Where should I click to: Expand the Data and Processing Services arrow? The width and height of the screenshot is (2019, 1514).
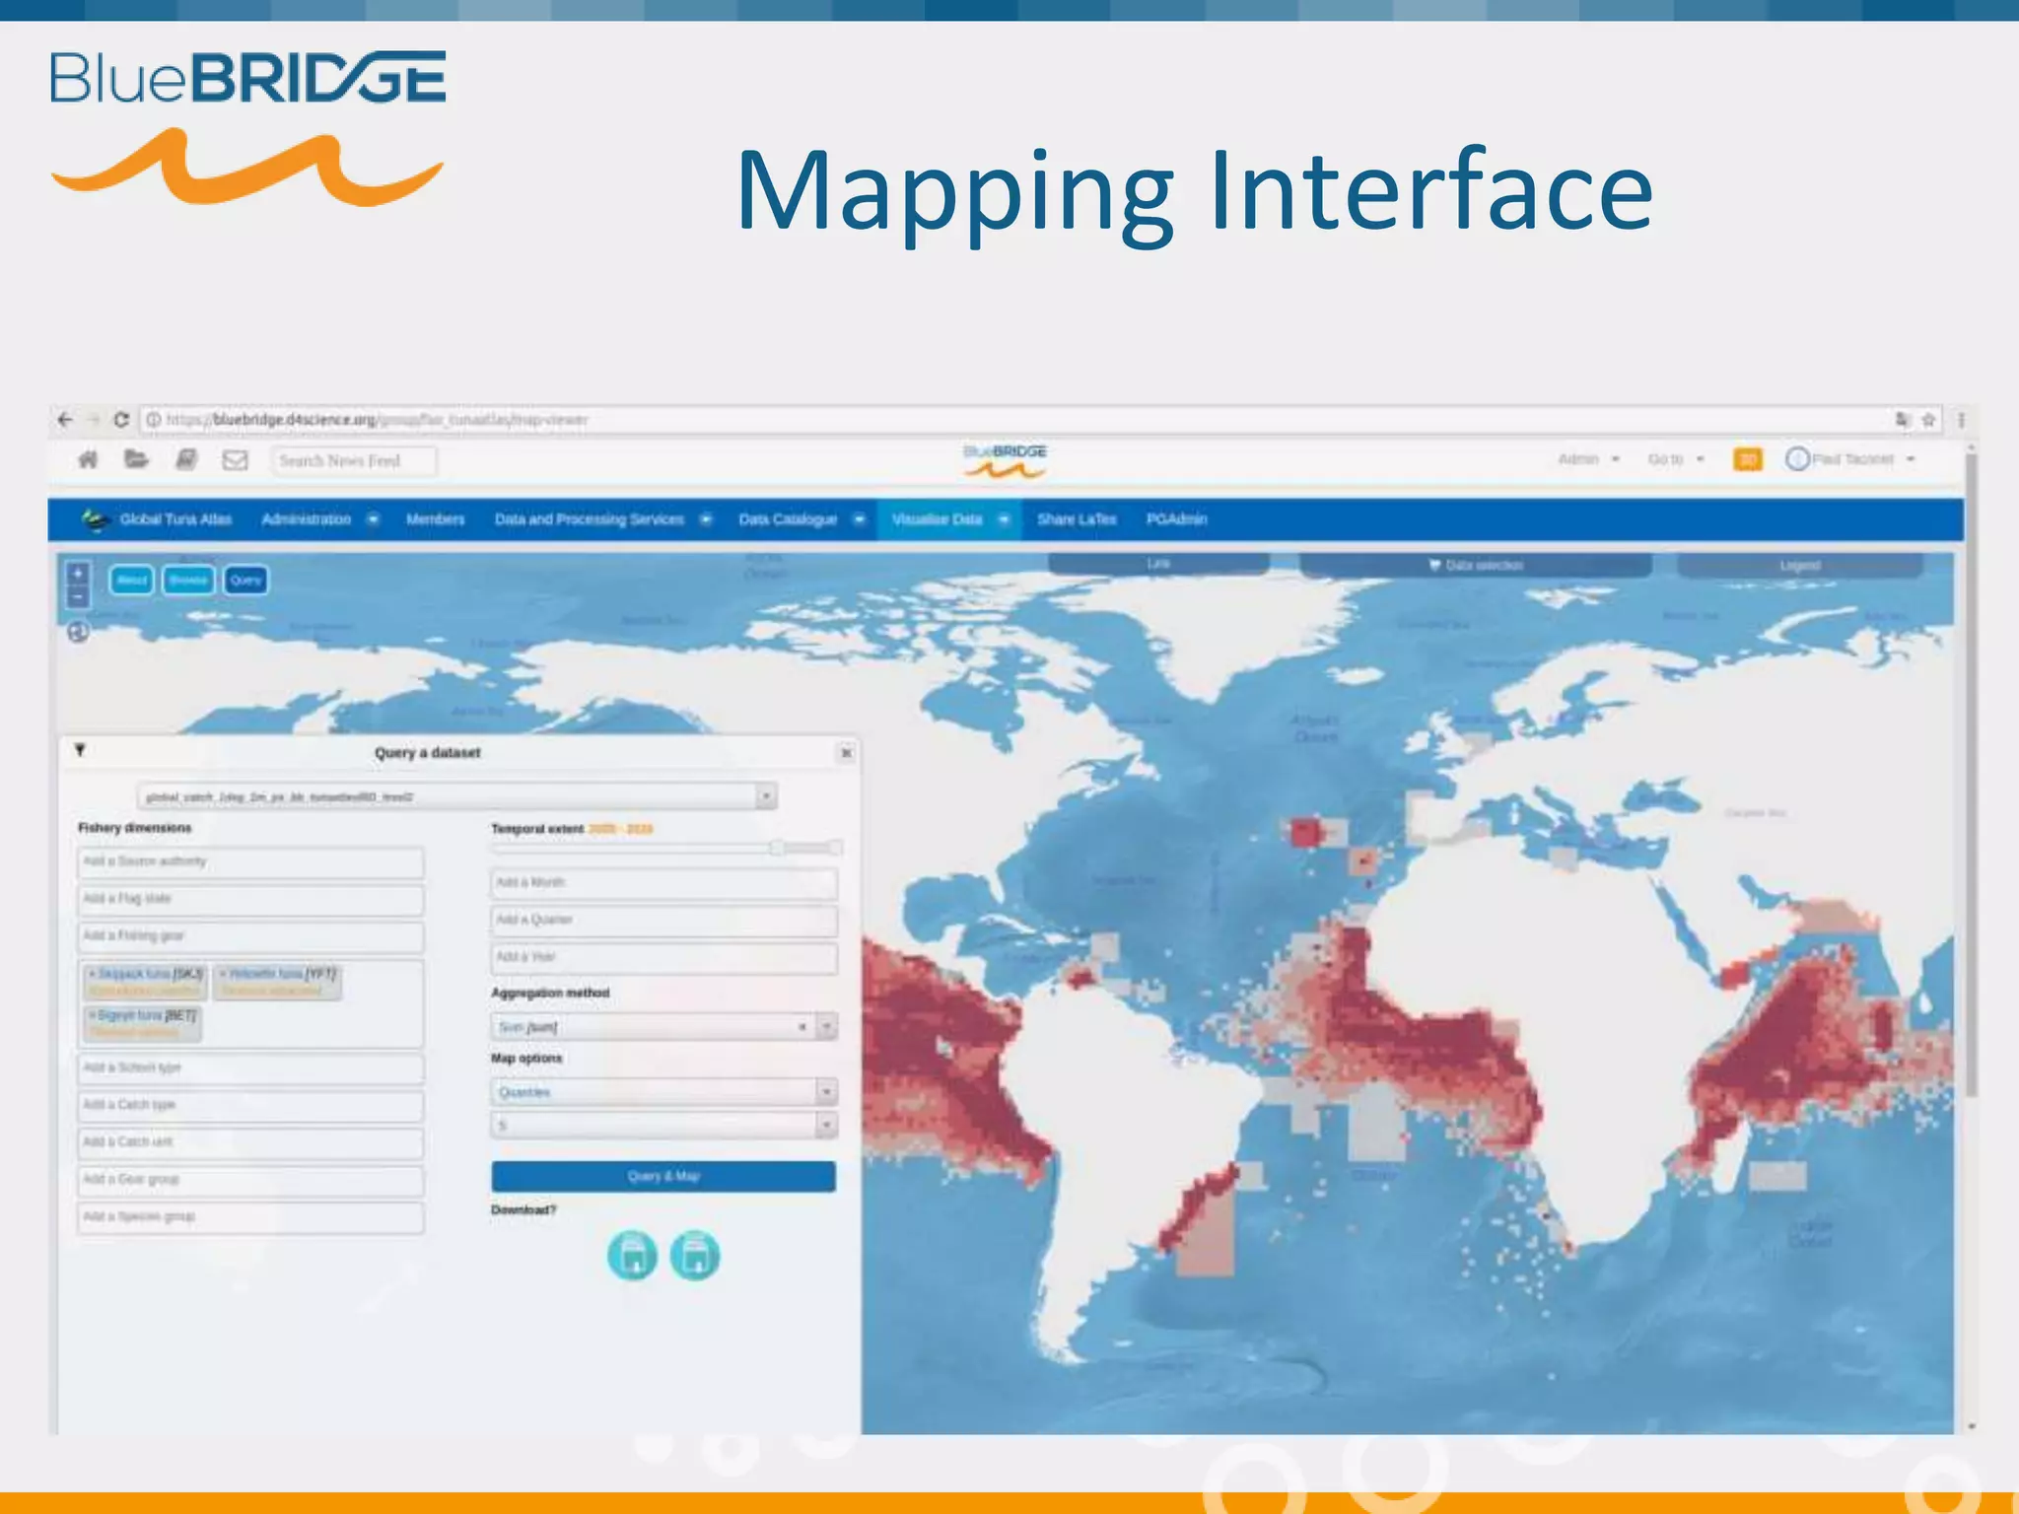coord(706,519)
